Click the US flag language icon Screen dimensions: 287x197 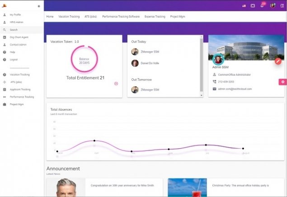point(244,5)
